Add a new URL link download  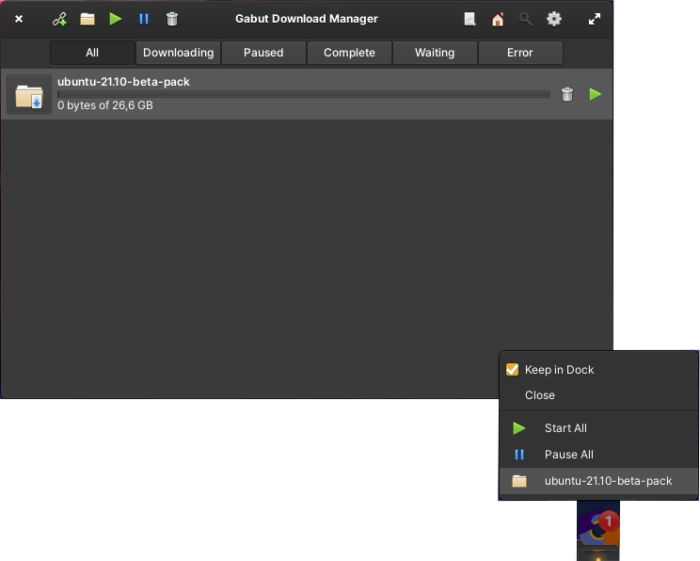tap(59, 19)
